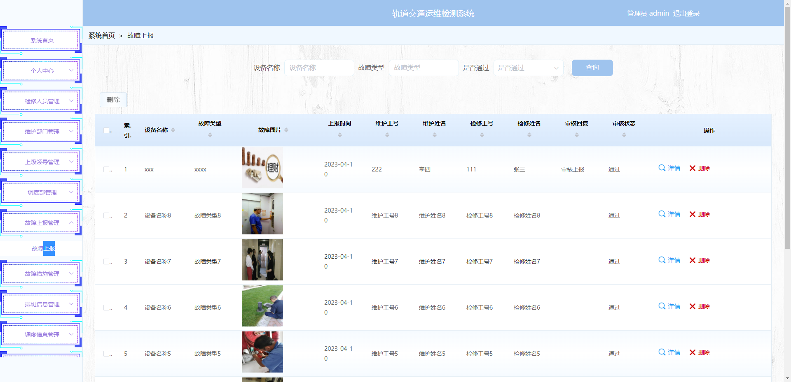
Task: Open fault image thumbnail for 设备名称6
Action: tap(262, 306)
